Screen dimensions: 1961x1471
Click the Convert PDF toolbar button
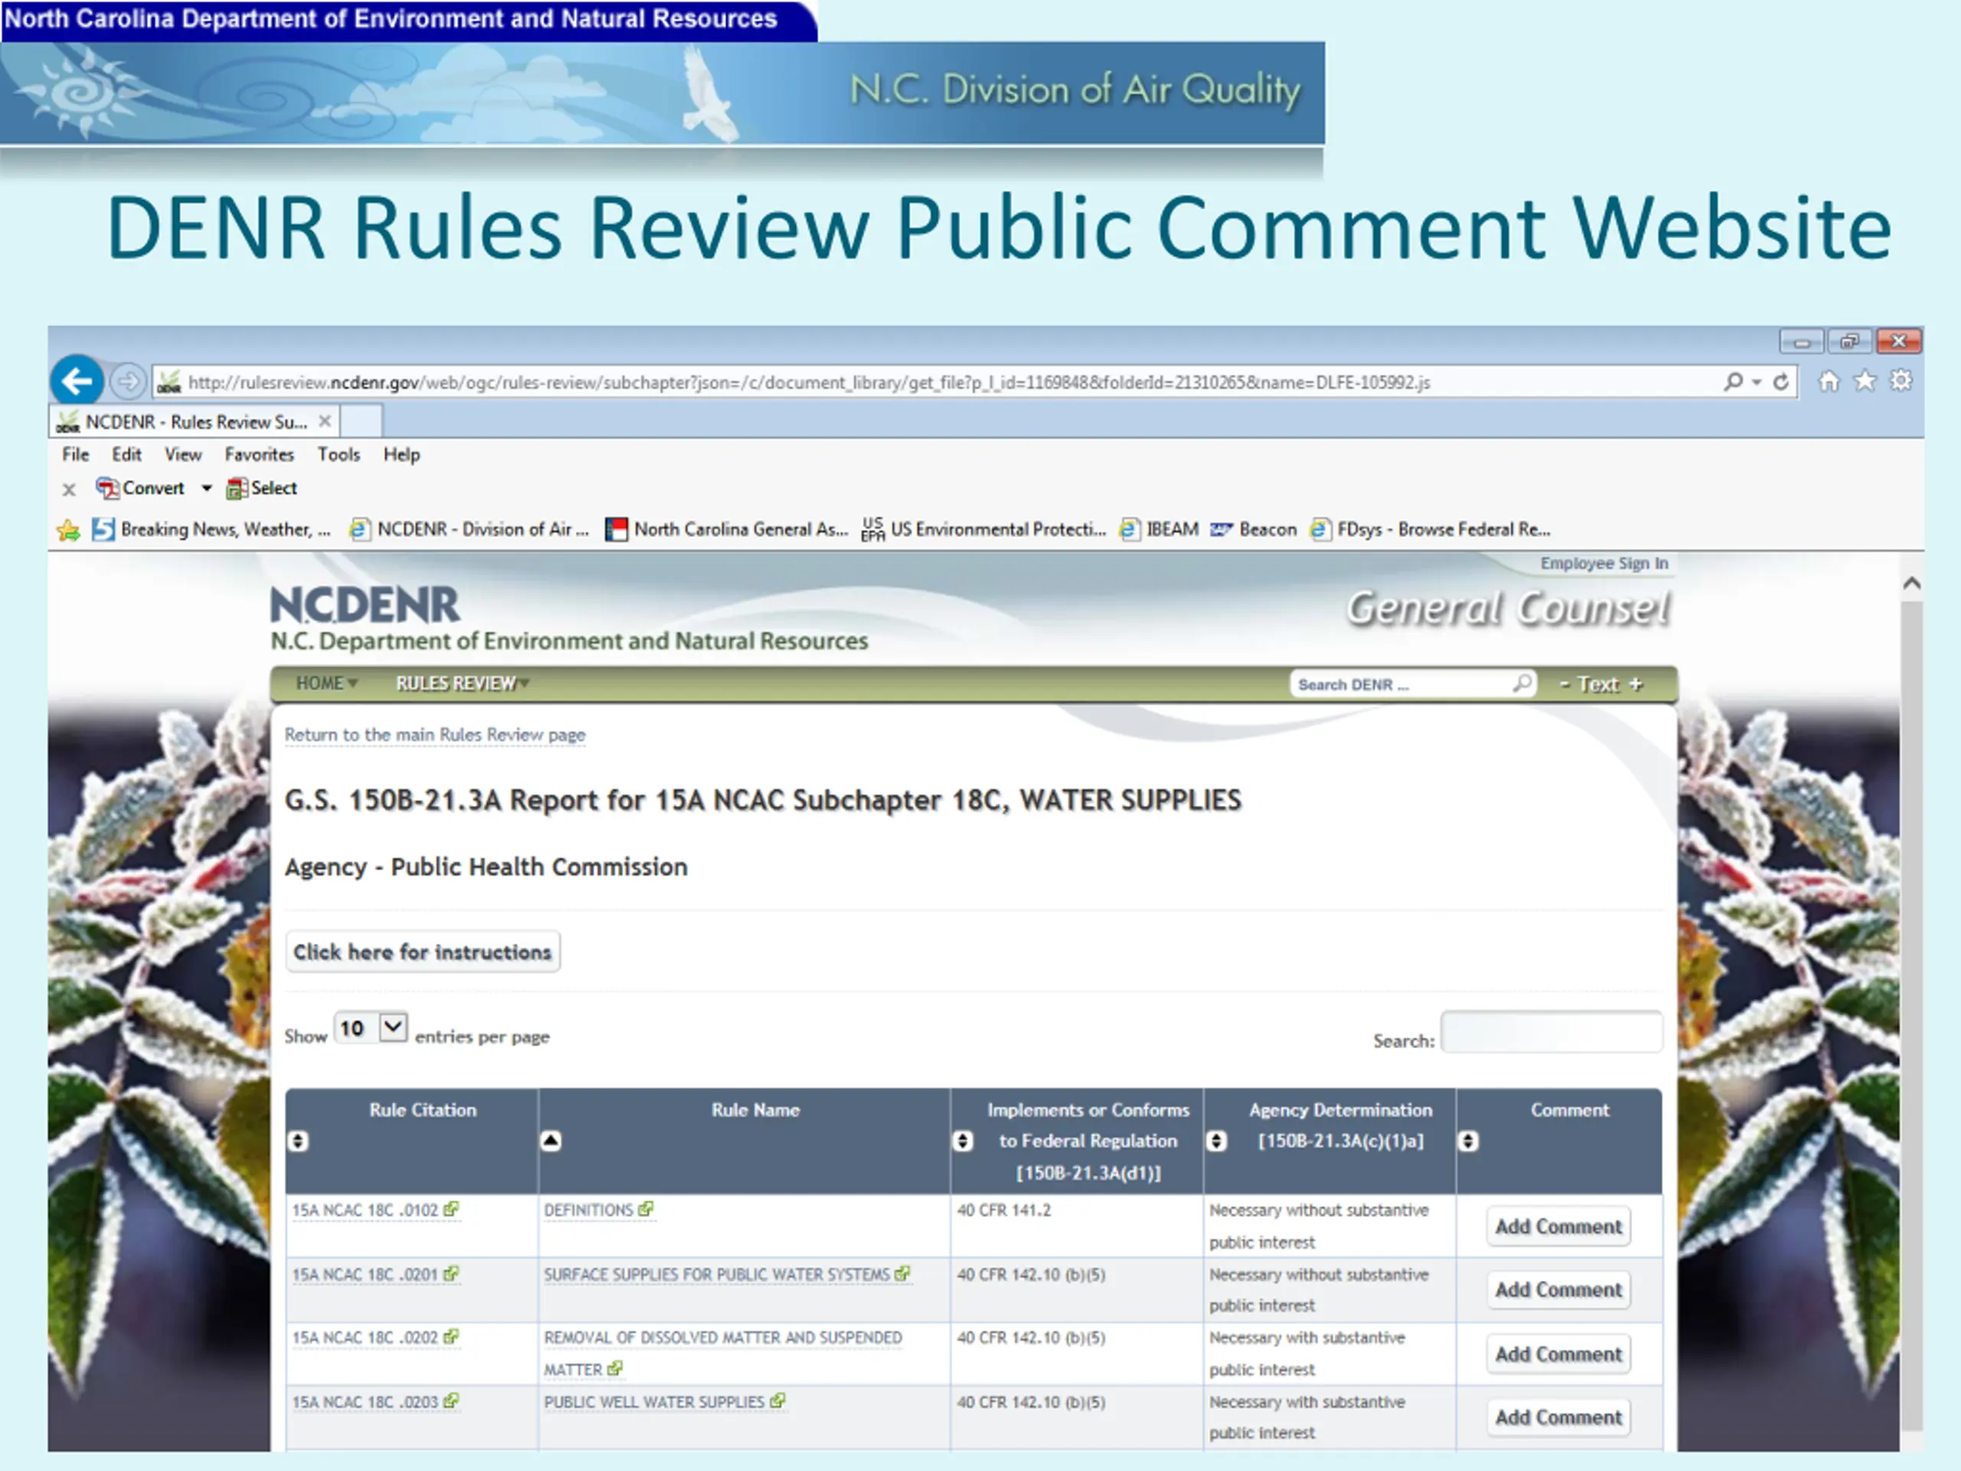pyautogui.click(x=141, y=488)
